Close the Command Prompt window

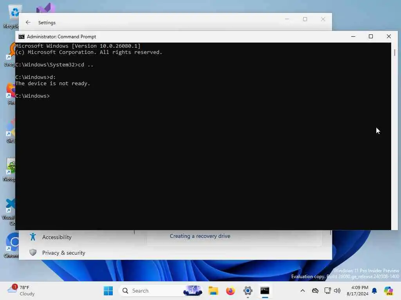click(x=389, y=36)
